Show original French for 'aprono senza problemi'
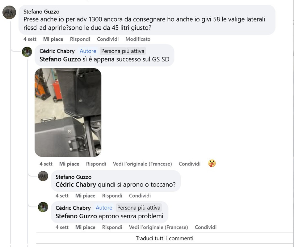294x247 pixels. [x=158, y=227]
